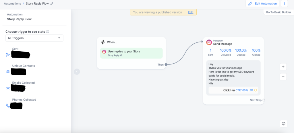The width and height of the screenshot is (294, 133).
Task: Go To Basic Builder
Action: pyautogui.click(x=278, y=12)
